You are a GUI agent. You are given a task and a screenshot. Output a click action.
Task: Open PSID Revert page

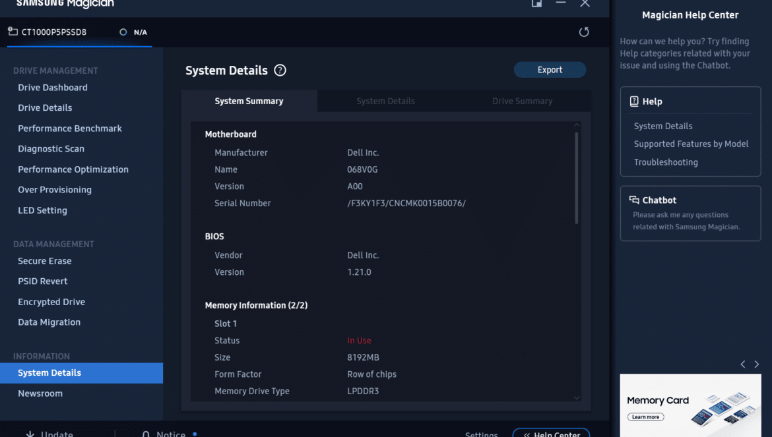coord(43,281)
